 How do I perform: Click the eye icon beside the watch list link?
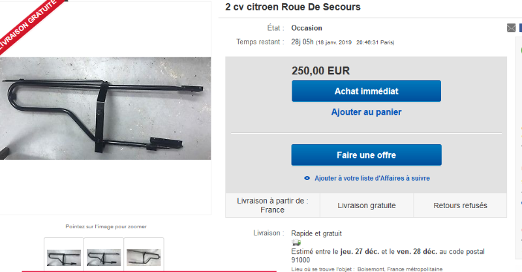(307, 178)
